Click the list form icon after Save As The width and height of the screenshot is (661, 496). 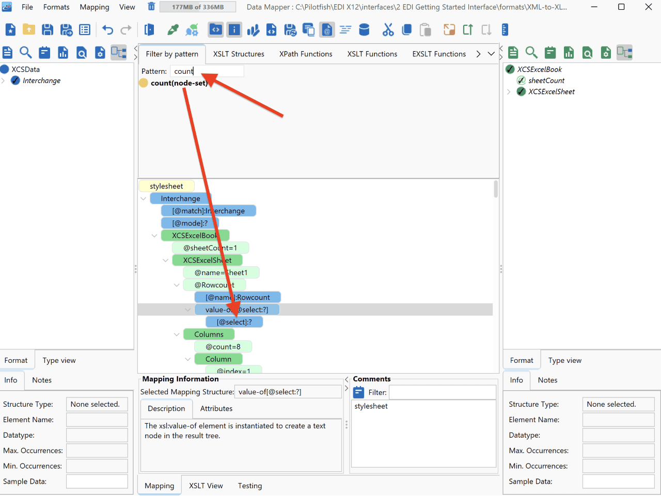coord(85,30)
